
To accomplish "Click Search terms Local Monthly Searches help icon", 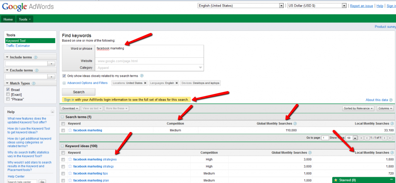I will tap(392, 124).
